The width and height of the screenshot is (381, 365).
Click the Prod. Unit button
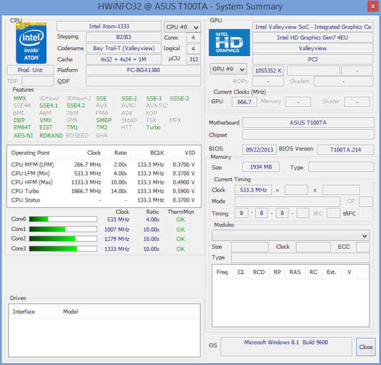(30, 70)
